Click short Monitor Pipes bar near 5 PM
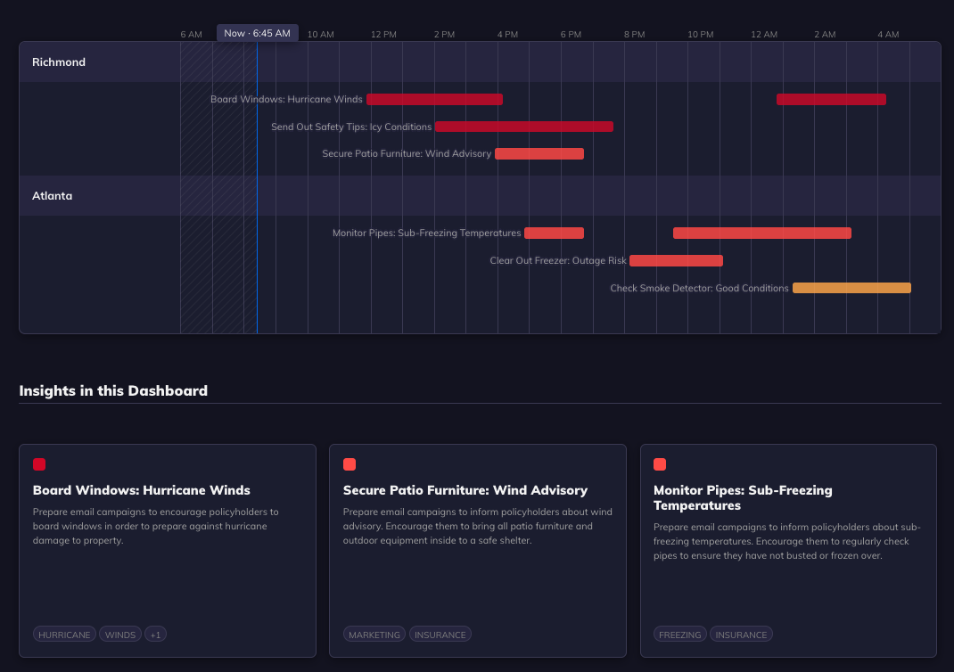Image resolution: width=954 pixels, height=672 pixels. point(555,233)
